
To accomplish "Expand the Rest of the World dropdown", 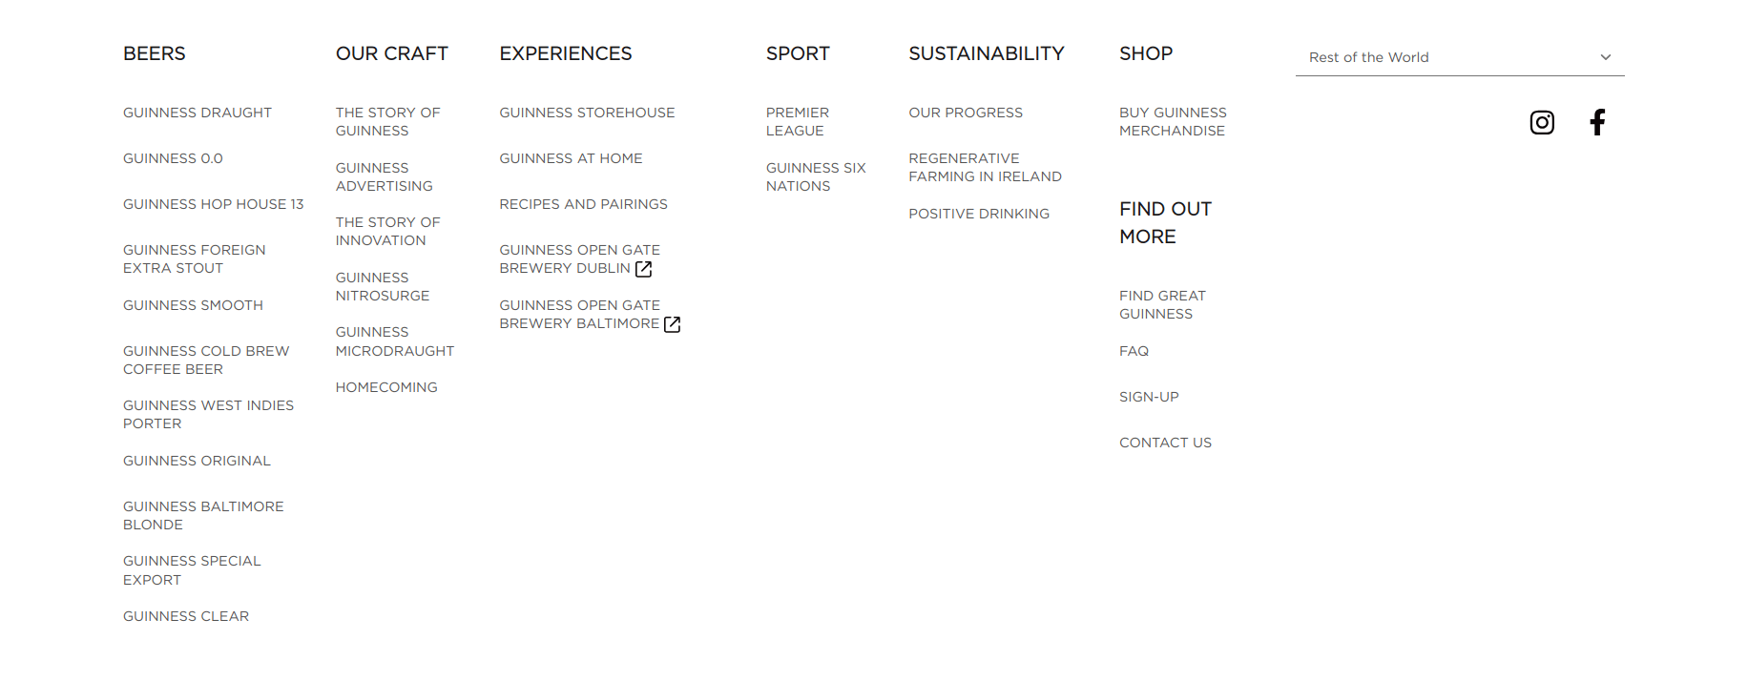I will (1459, 57).
